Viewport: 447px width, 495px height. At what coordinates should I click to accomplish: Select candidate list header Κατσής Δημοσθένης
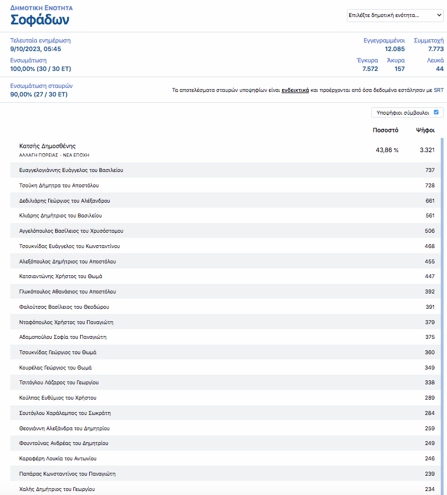[48, 146]
